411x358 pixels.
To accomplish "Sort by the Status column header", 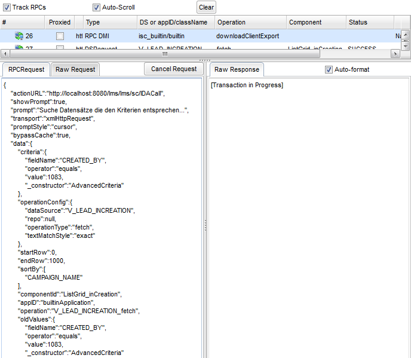I will click(369, 22).
